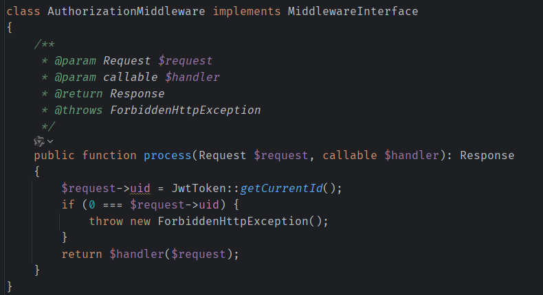The width and height of the screenshot is (543, 295).
Task: Click the callable keyword in the function signature
Action: (x=350, y=156)
